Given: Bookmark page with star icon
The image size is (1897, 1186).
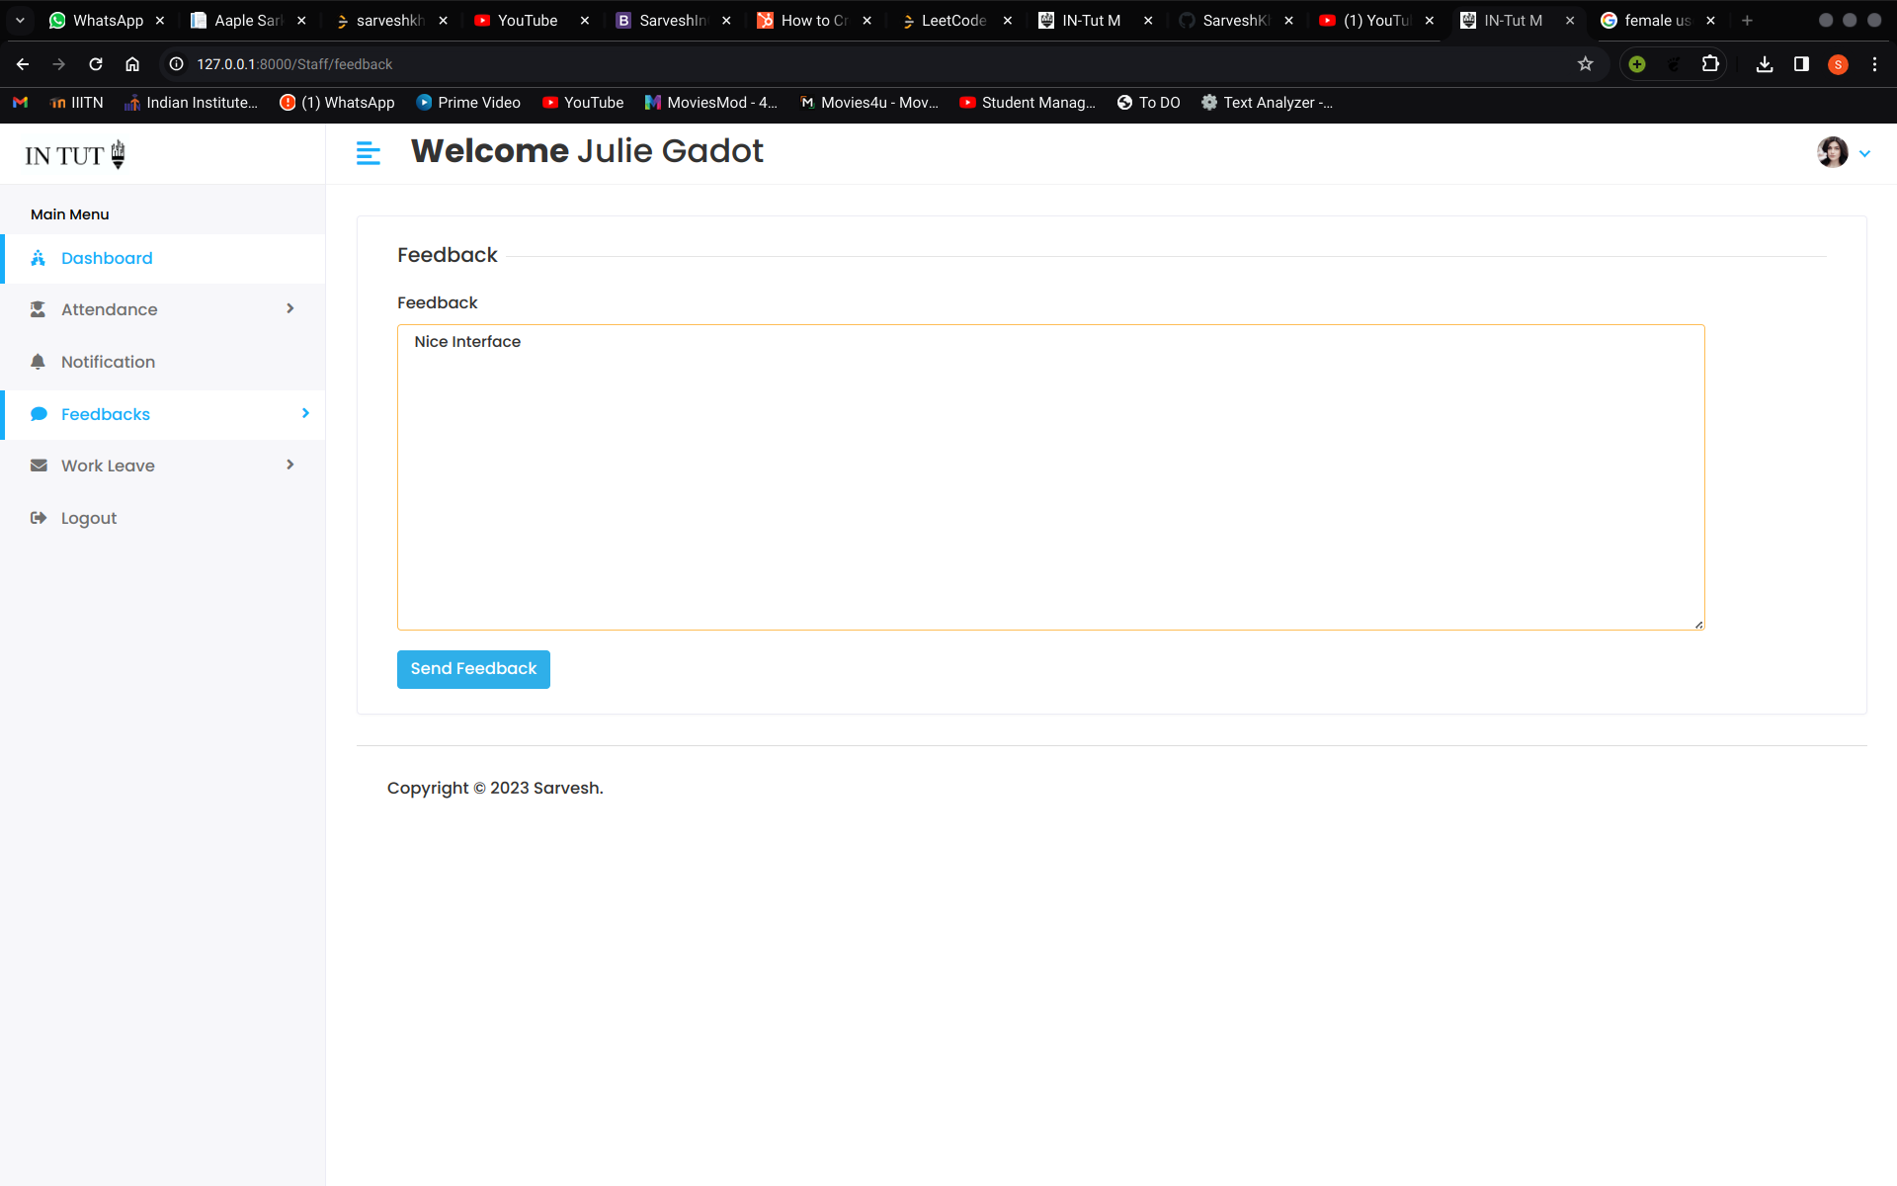Looking at the screenshot, I should tap(1585, 64).
